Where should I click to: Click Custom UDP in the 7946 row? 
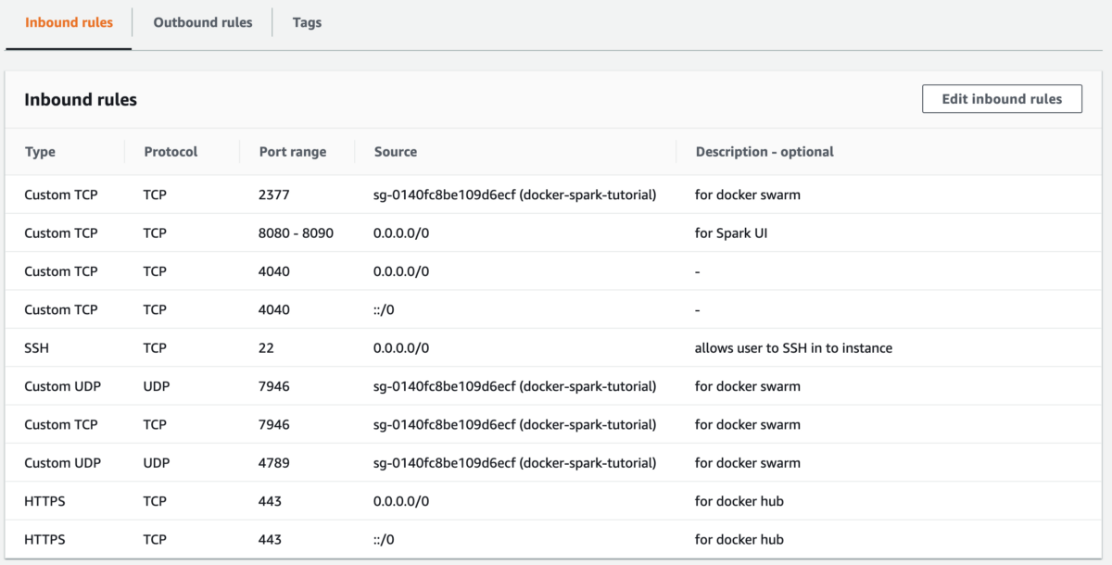(62, 386)
